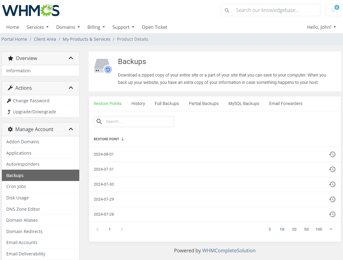This screenshot has width=343, height=260.
Task: Click Change Password in Actions
Action: [x=40, y=101]
